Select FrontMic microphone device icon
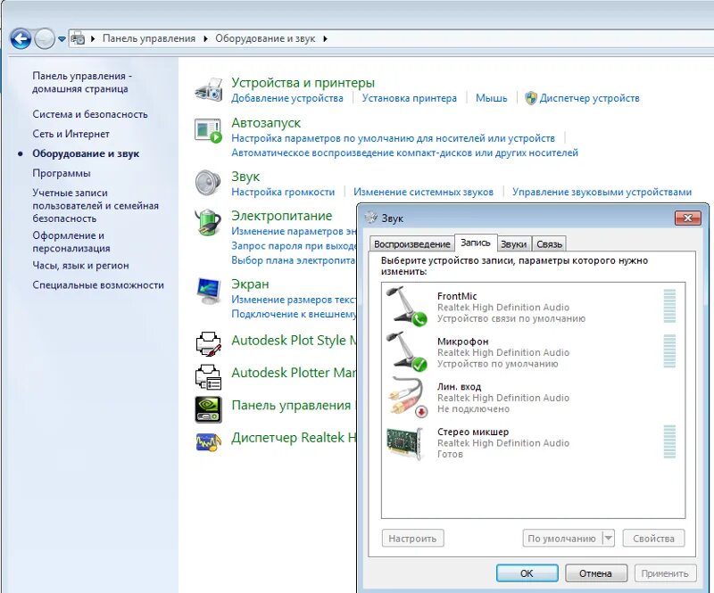This screenshot has width=714, height=593. click(x=407, y=306)
